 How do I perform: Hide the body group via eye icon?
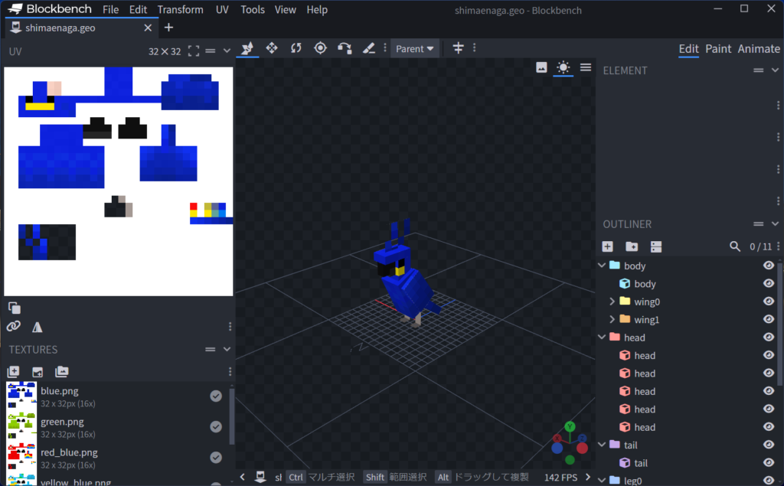coord(769,266)
